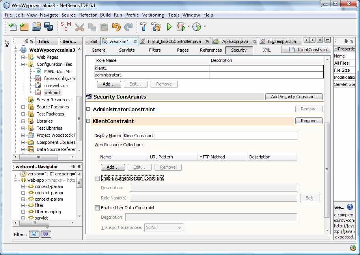Click the Cut scissors icon
The width and height of the screenshot is (360, 255).
[x=79, y=27]
